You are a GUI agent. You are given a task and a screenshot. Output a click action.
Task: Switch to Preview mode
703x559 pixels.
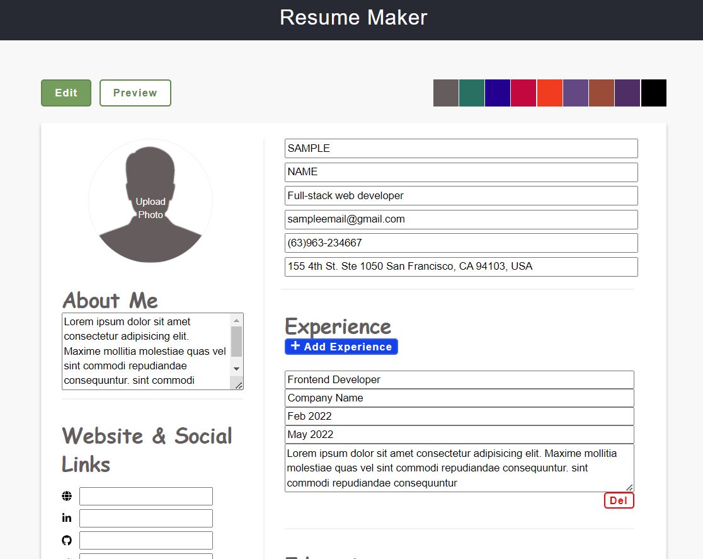[135, 93]
